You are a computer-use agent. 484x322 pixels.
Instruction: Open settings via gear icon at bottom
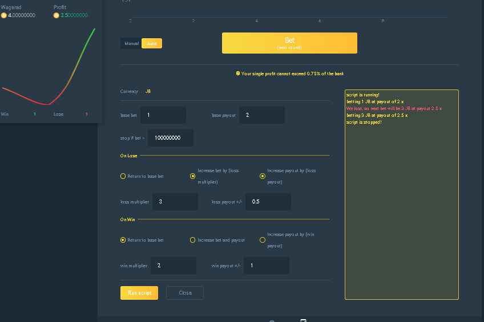(x=272, y=321)
